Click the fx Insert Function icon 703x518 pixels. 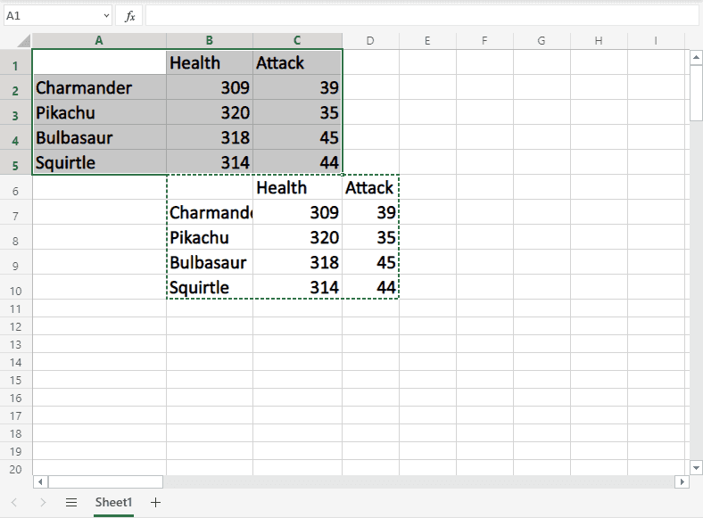coord(129,16)
